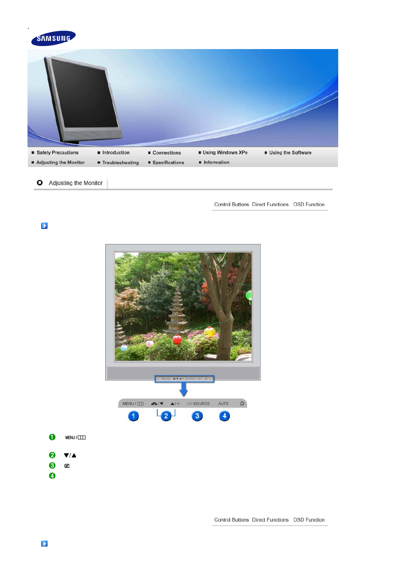Viewport: 410px width, 581px height.
Task: Click the down/up arrows symbol beside green bullet 2
Action: [70, 455]
